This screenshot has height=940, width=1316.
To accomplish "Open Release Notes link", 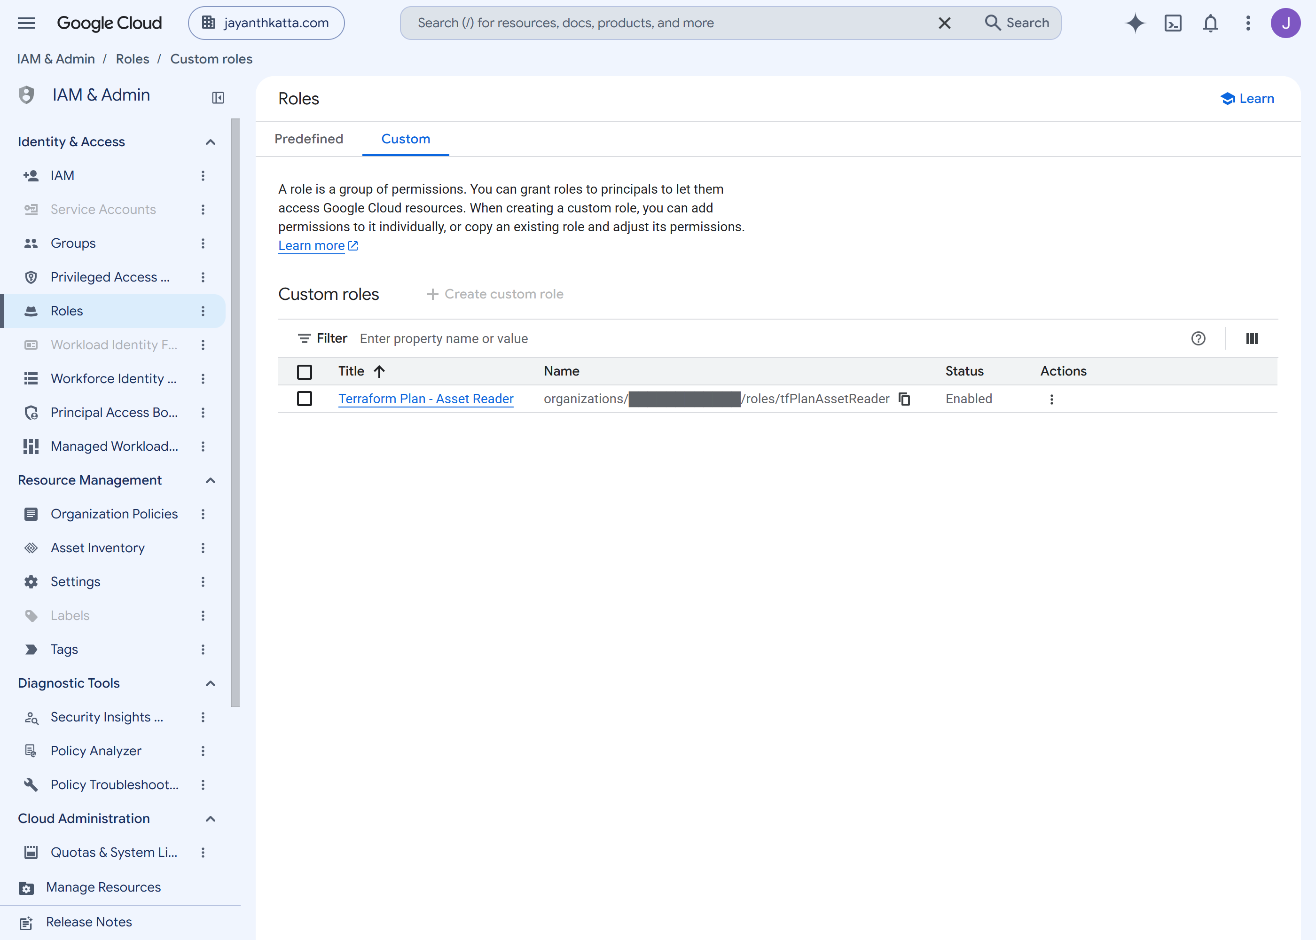I will tap(88, 922).
